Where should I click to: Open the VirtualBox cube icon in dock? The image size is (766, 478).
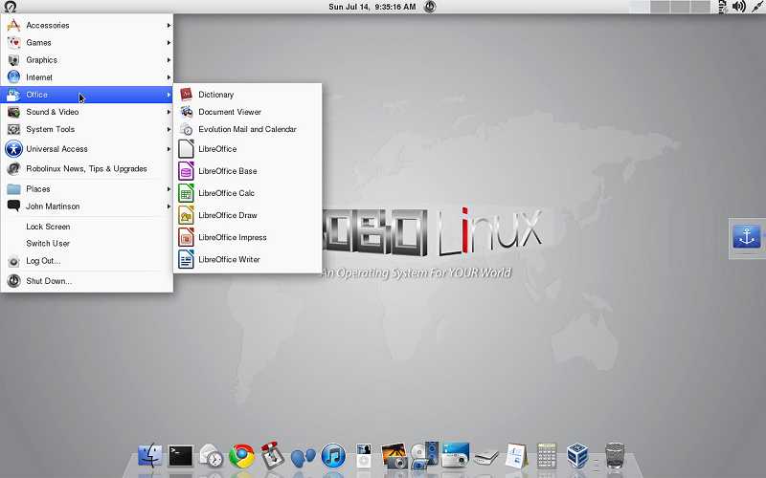(x=577, y=456)
